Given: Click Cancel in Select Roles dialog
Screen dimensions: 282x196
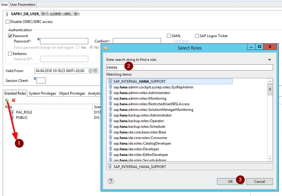Looking at the screenshot, I should click(259, 182).
